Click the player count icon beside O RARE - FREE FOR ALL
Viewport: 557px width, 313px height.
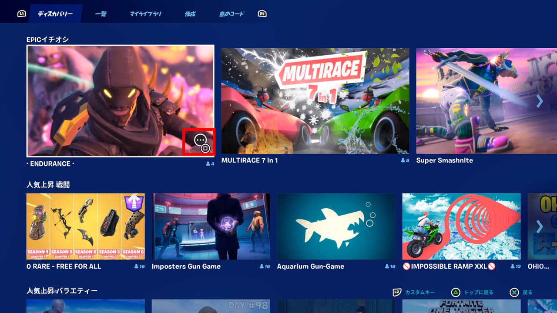pyautogui.click(x=137, y=266)
